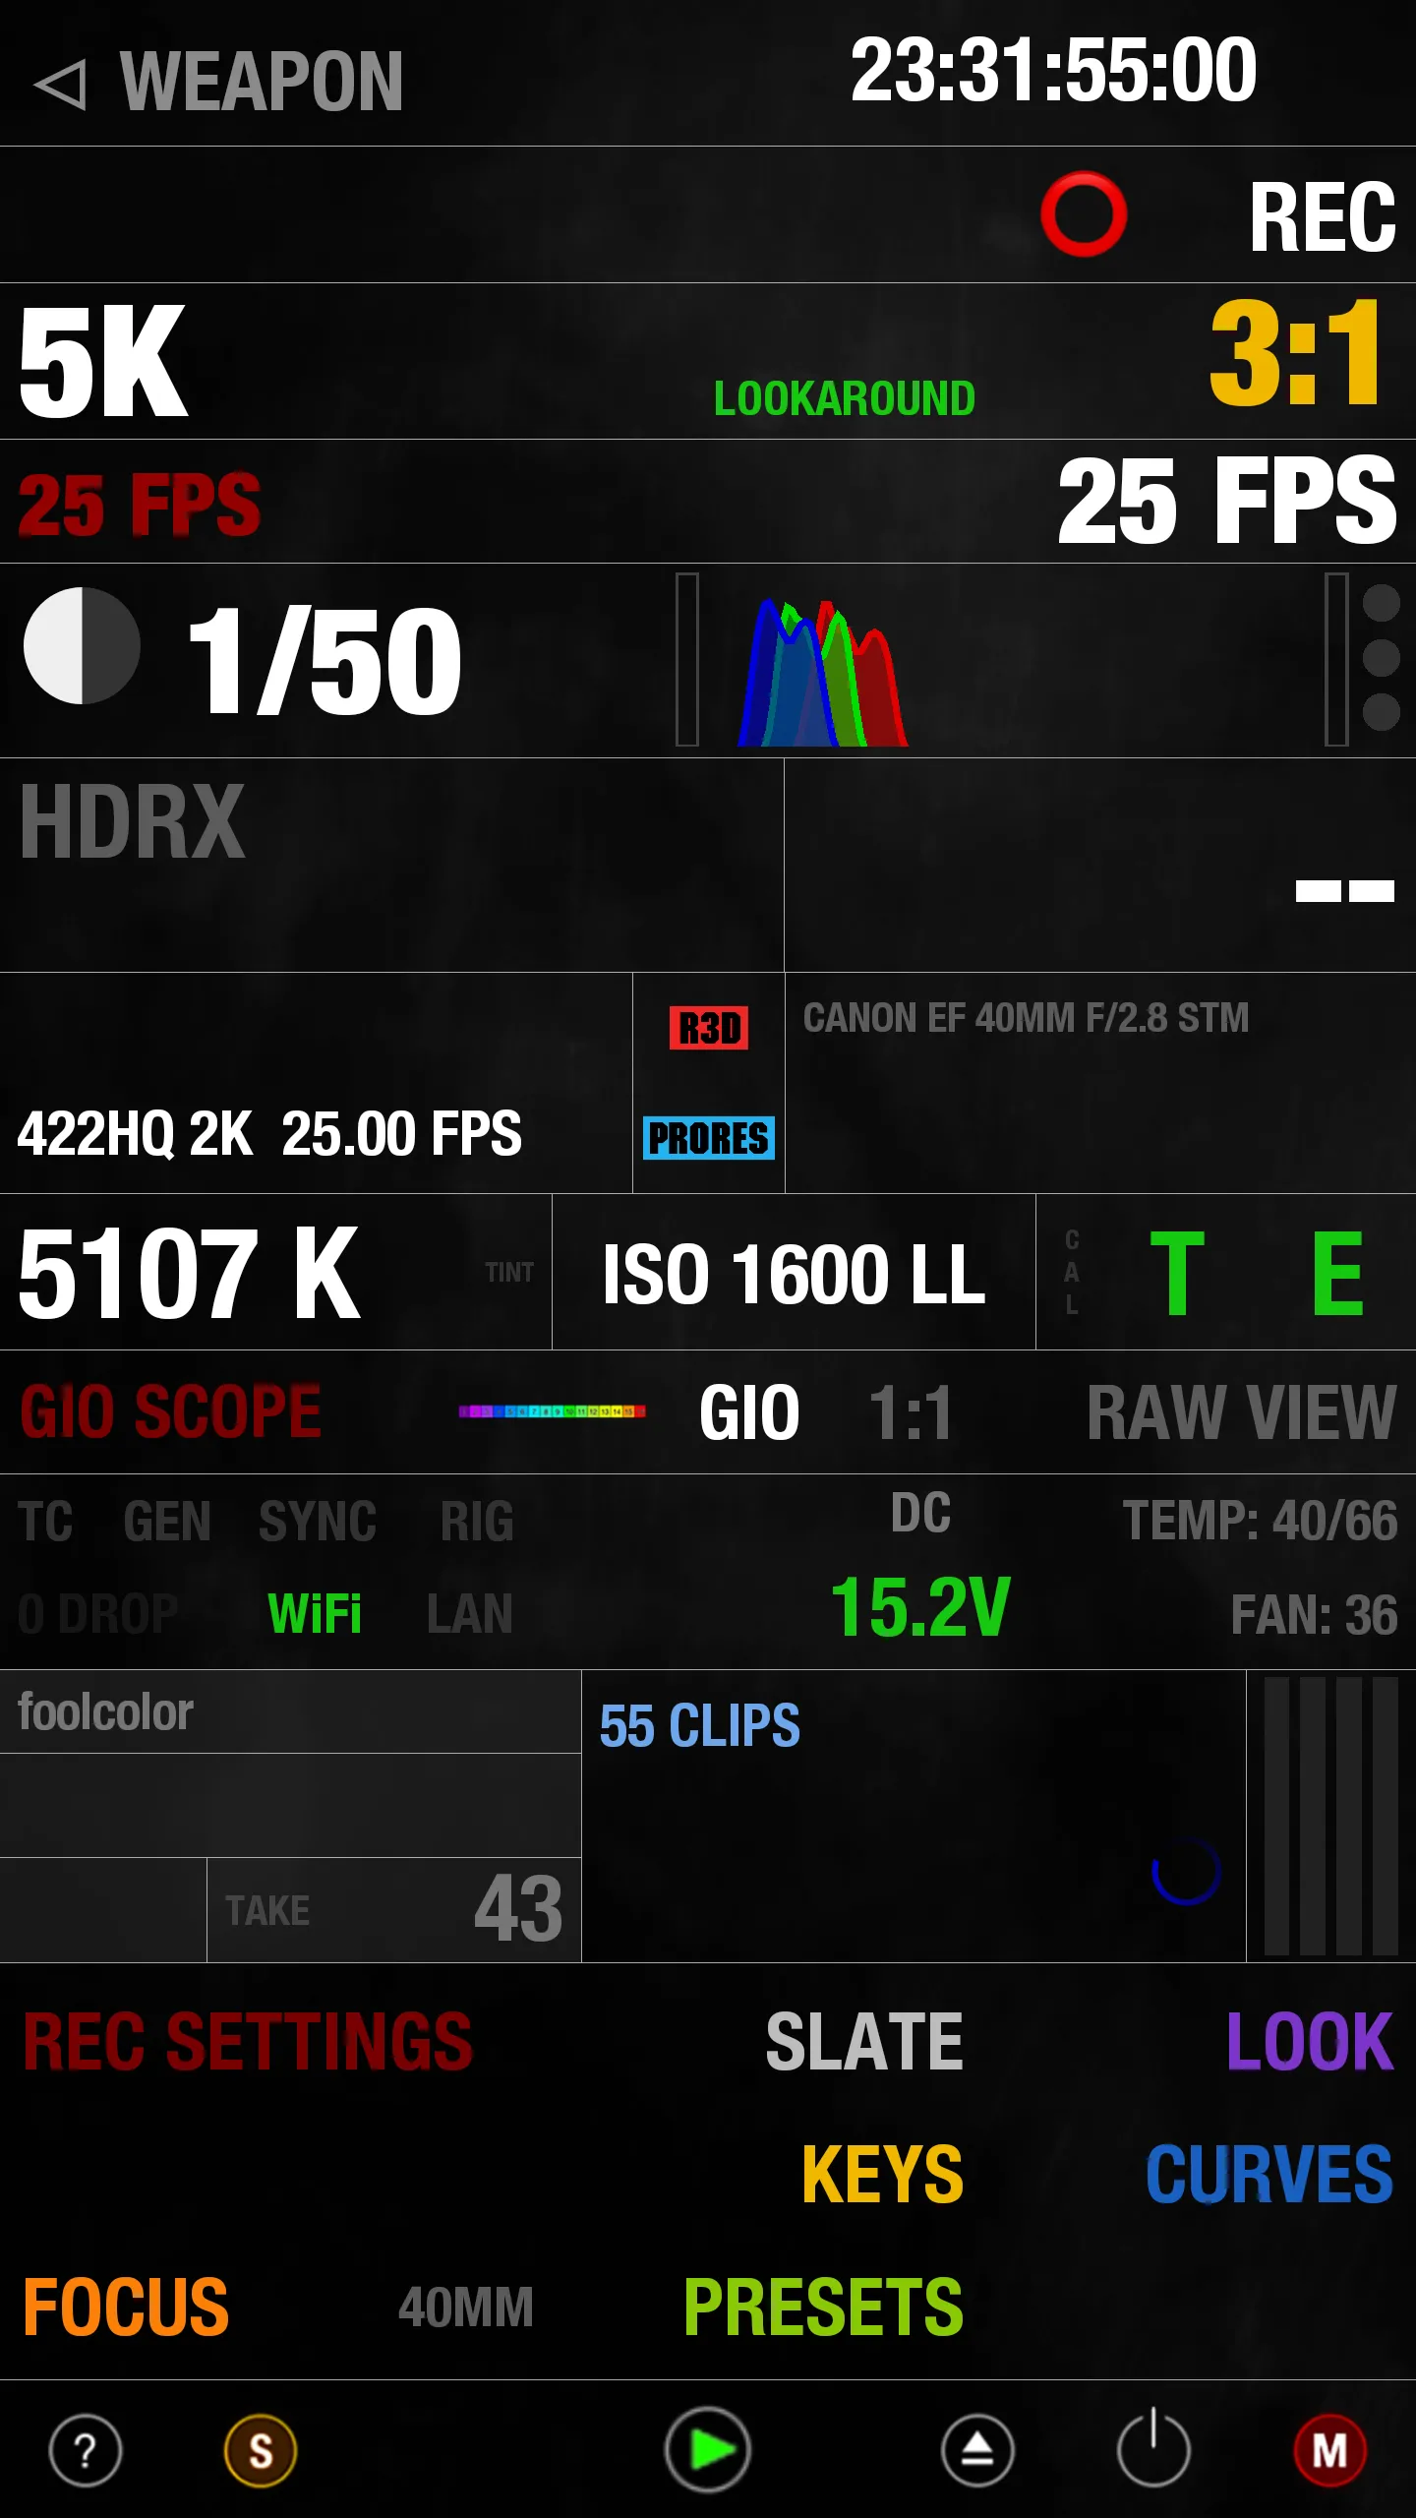Tap the green playback button

708,2449
